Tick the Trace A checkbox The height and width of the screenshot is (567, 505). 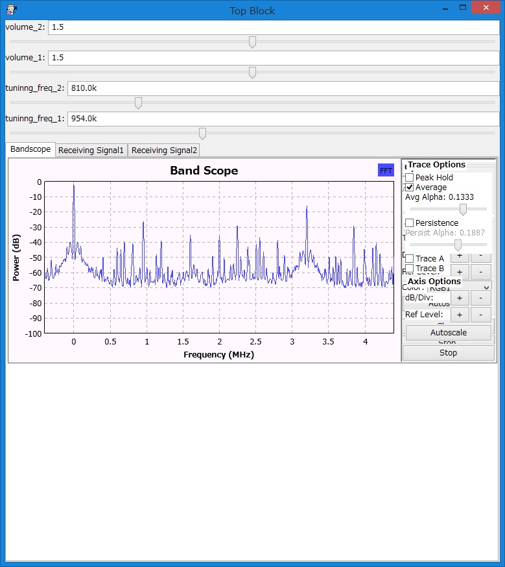pos(409,258)
